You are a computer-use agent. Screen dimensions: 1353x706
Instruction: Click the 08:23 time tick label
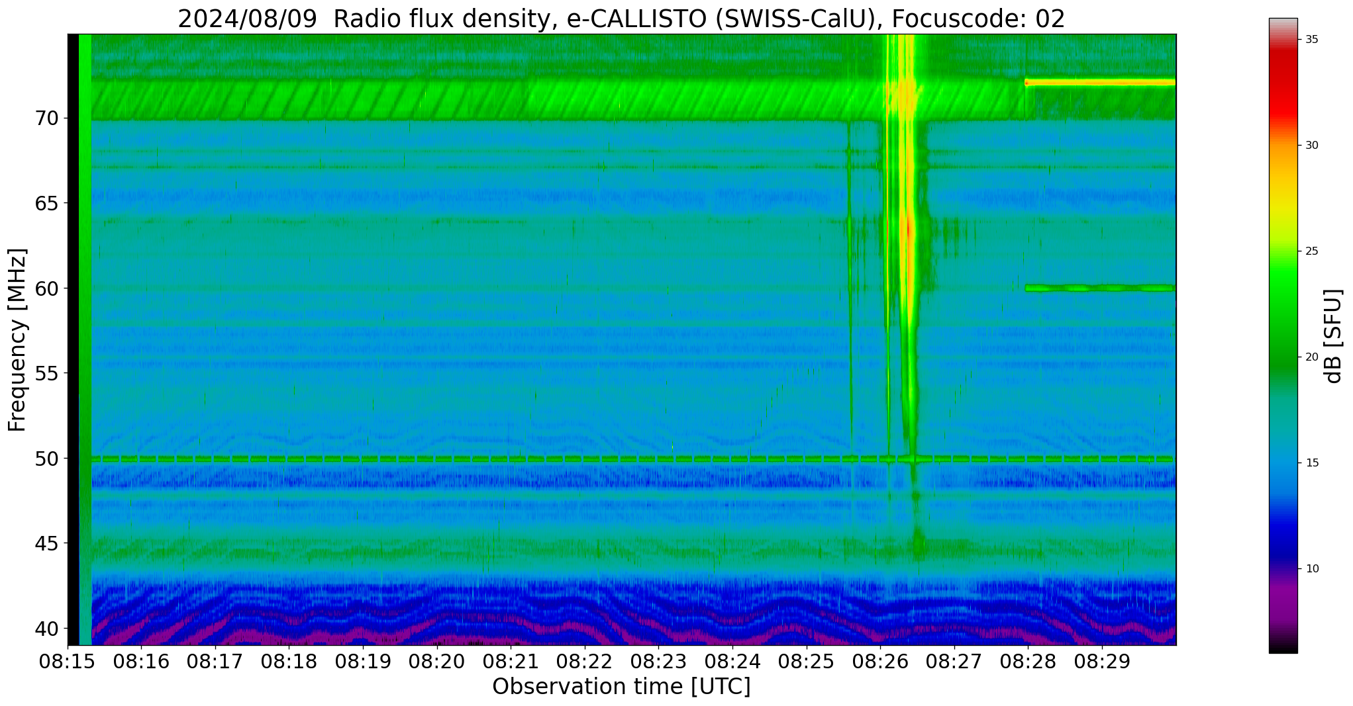pos(658,662)
